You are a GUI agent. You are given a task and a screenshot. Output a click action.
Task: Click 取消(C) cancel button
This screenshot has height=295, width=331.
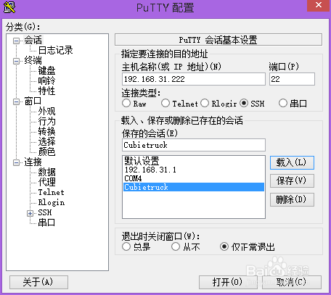tap(292, 282)
